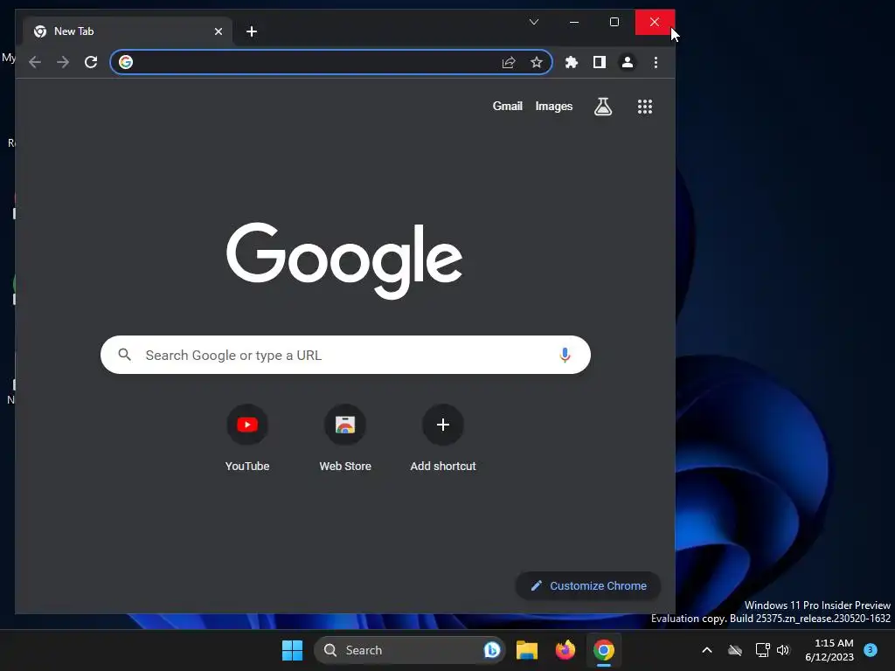Viewport: 895px width, 671px height.
Task: Close the New Tab tab
Action: pyautogui.click(x=218, y=31)
